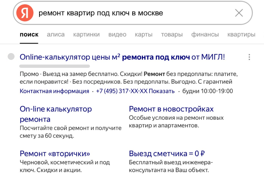Click text 'Посчитайте свой ремонт и получите'
The image size is (264, 179).
(71, 128)
